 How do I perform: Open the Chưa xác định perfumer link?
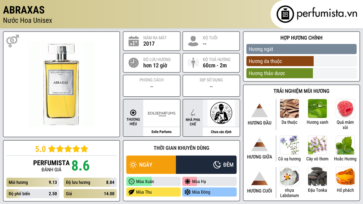pos(221,132)
